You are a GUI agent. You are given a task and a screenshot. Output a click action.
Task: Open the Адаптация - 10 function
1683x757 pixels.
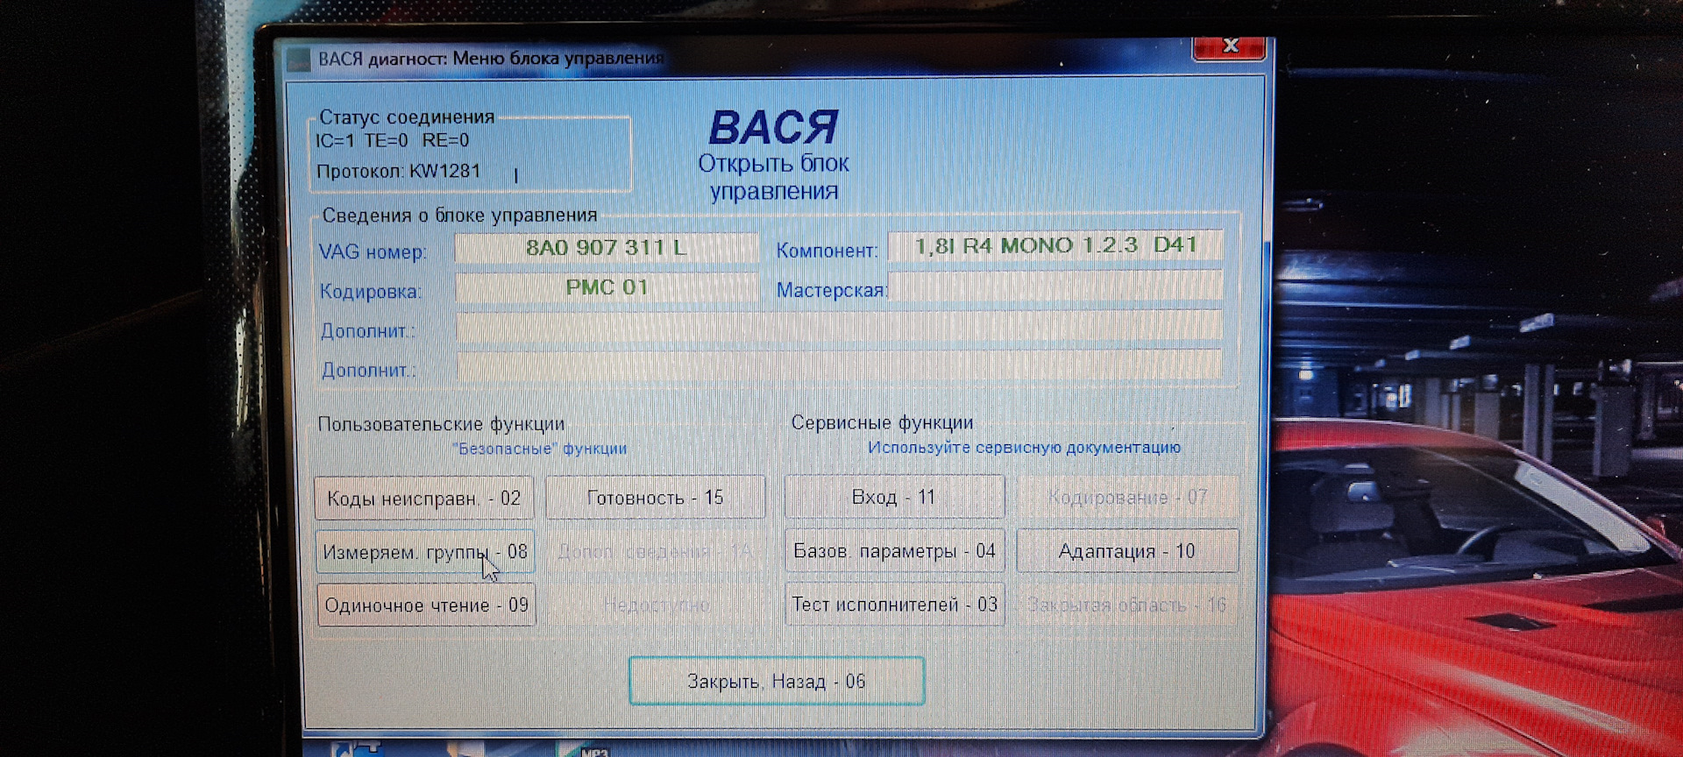pyautogui.click(x=1127, y=551)
